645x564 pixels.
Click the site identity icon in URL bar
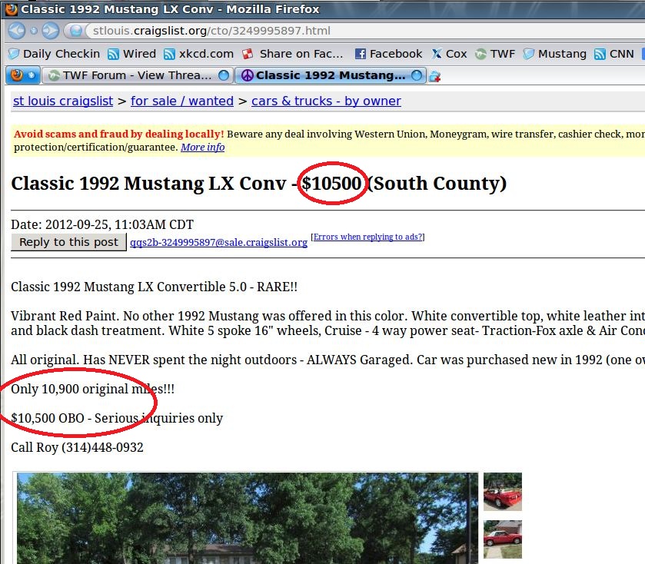(75, 32)
